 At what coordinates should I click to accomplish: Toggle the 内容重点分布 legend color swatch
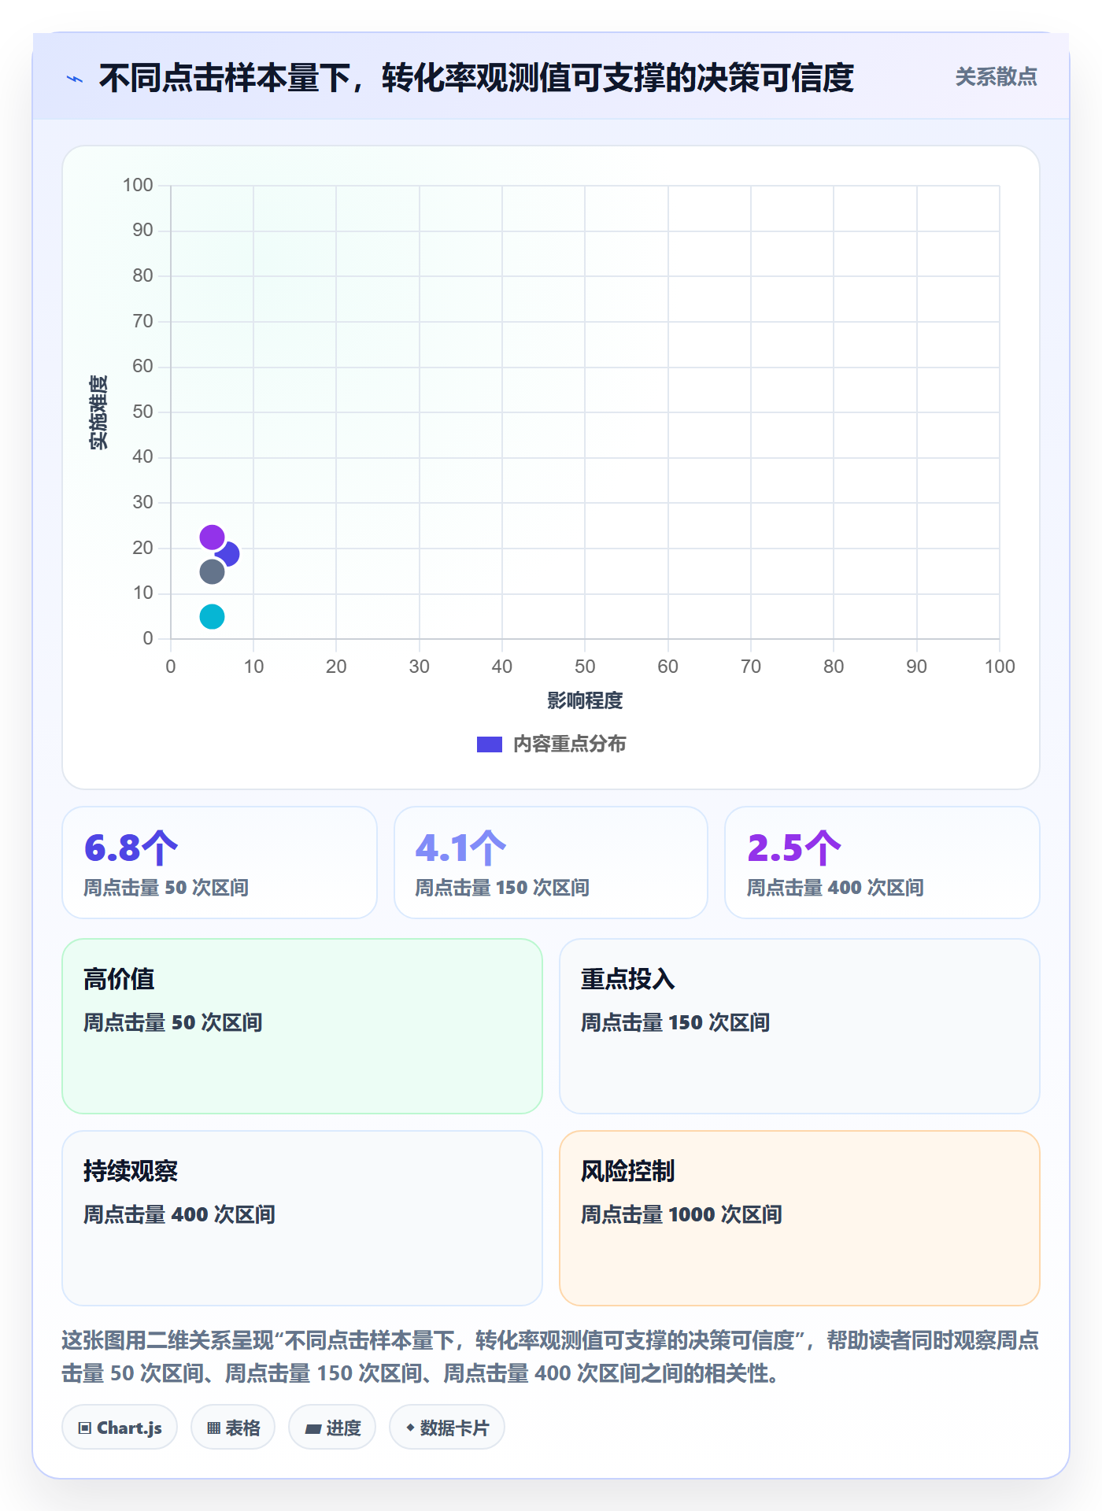490,744
